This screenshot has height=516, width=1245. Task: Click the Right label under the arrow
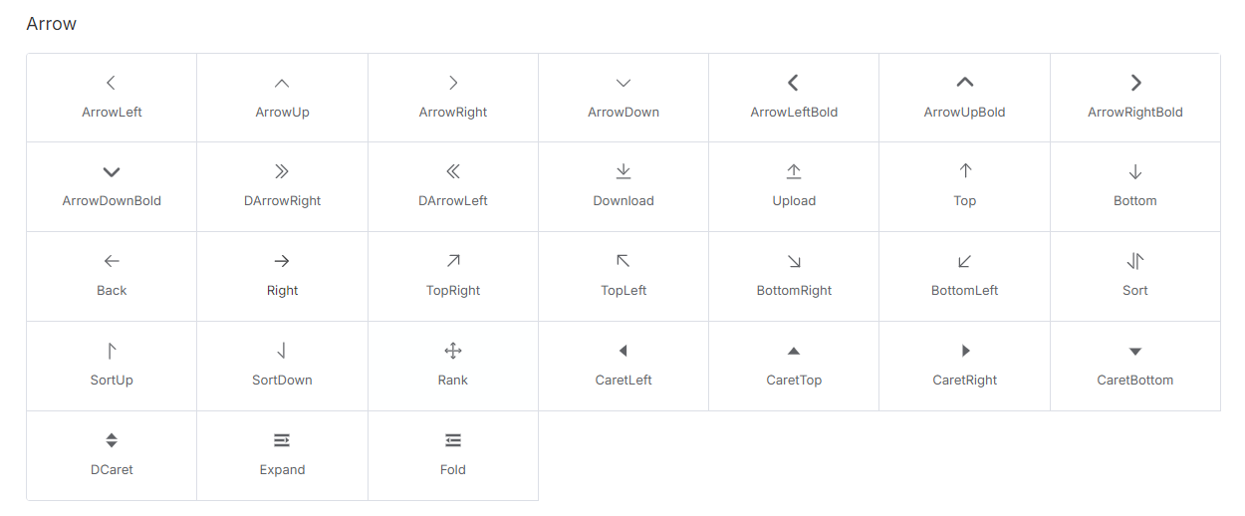(x=282, y=291)
